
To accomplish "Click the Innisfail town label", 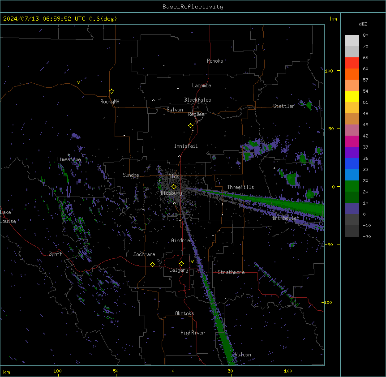I will coord(186,146).
